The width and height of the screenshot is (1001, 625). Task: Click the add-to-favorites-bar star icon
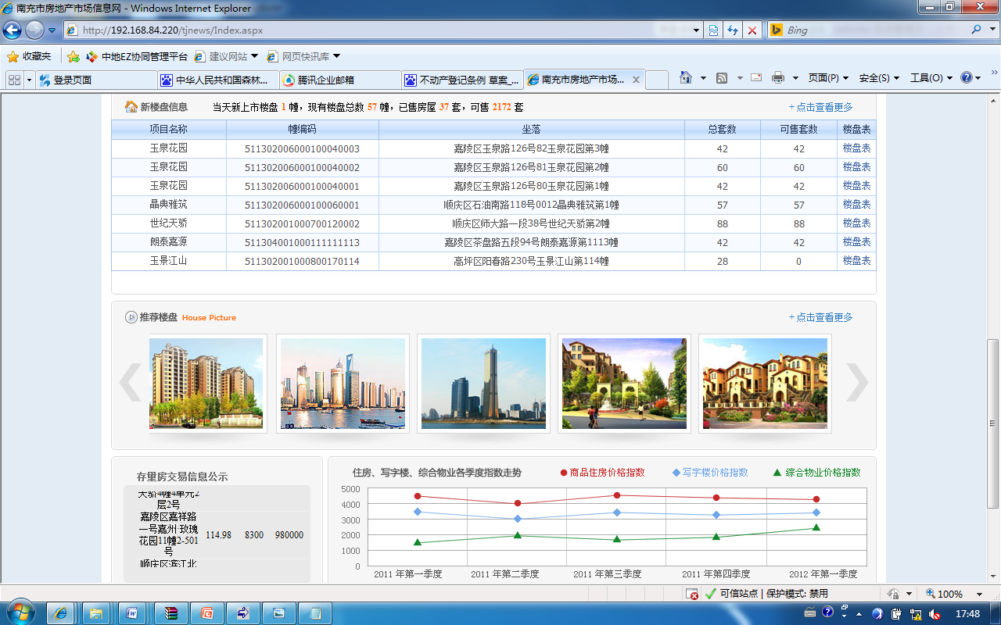pos(74,56)
